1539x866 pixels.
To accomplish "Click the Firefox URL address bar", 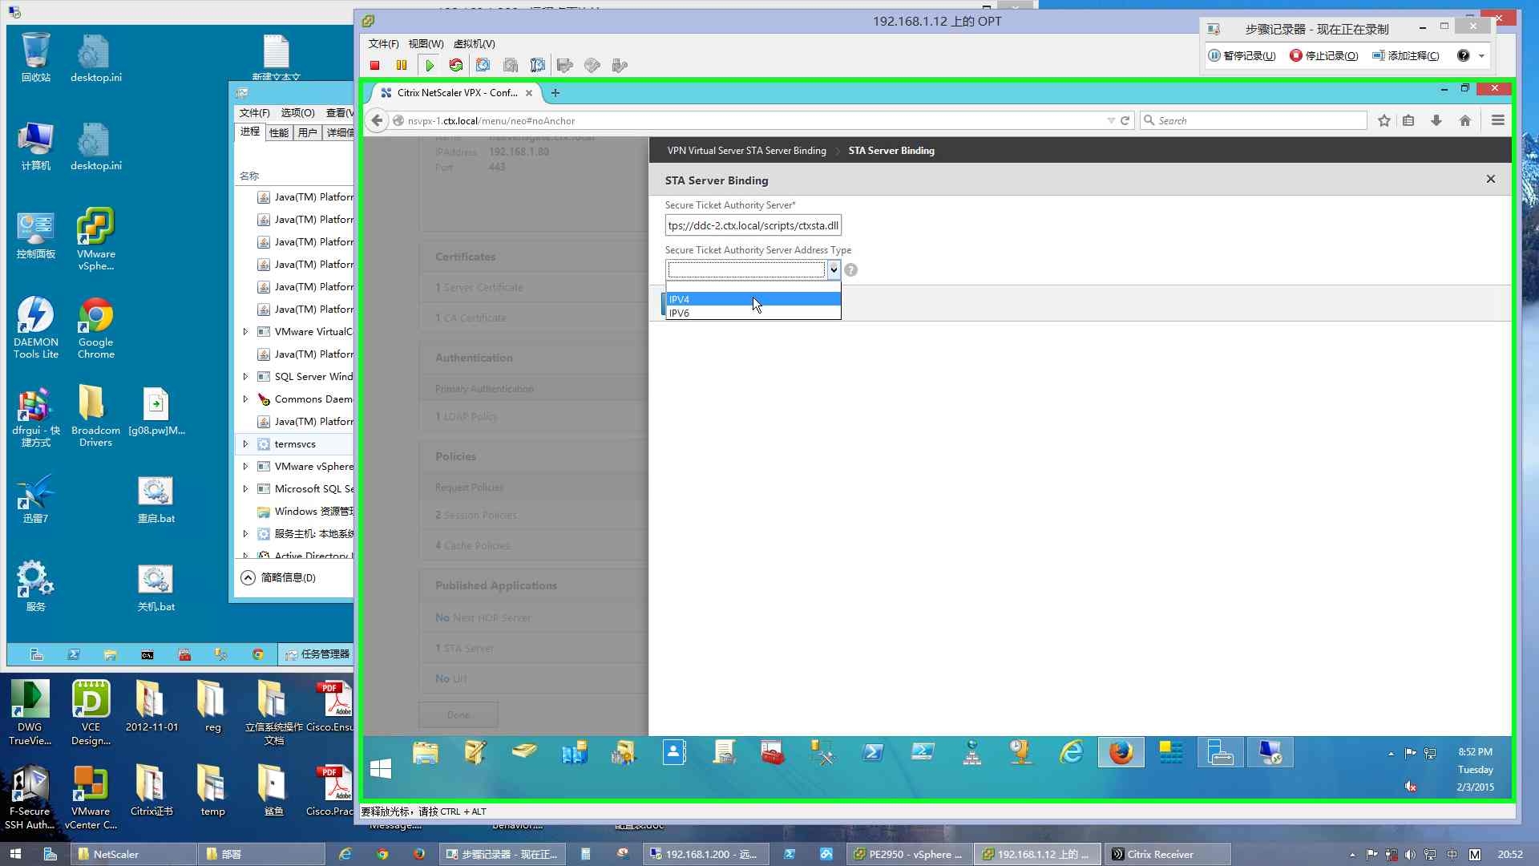I will [x=753, y=121].
